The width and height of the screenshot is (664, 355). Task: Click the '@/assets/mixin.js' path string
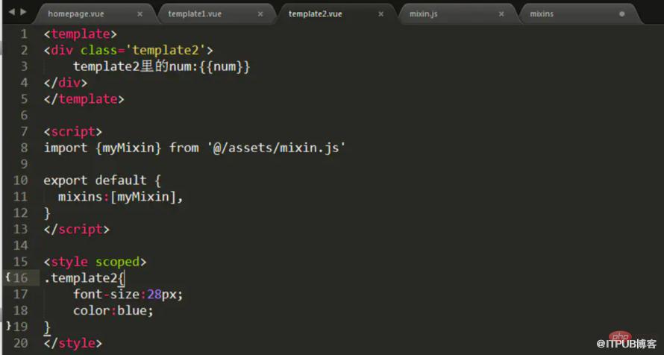pyautogui.click(x=276, y=148)
